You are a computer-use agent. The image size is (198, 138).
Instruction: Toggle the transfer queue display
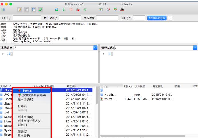[41, 10]
